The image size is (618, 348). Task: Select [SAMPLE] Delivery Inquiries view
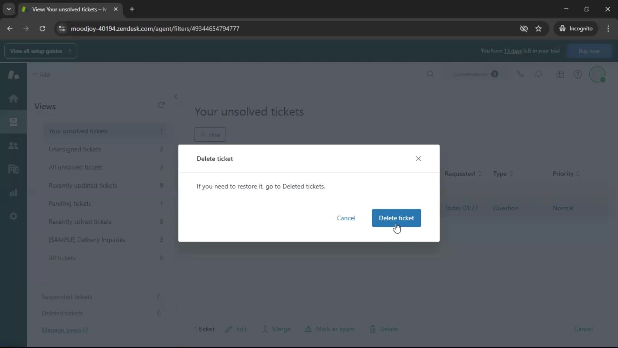pos(105,240)
